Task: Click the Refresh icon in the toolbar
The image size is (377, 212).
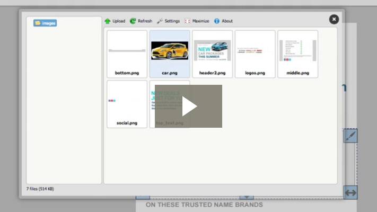Action: 133,21
